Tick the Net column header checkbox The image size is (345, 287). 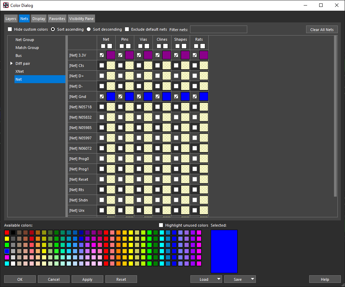pos(103,46)
